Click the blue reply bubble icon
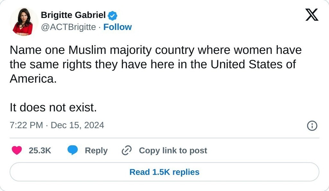 pyautogui.click(x=73, y=150)
